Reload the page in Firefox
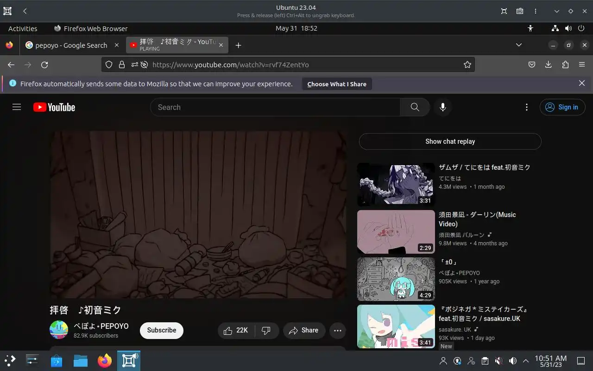 point(44,65)
